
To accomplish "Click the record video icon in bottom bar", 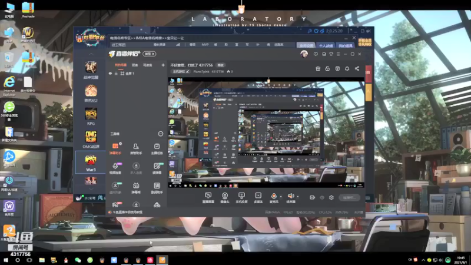I will 313,197.
